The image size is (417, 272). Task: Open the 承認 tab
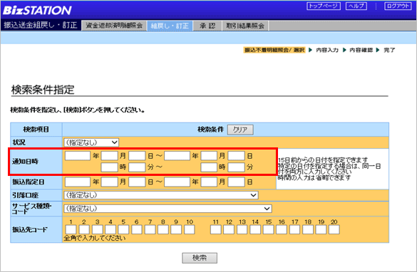pos(207,26)
